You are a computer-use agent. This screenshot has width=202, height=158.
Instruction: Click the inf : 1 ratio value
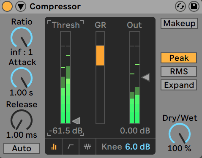pos(22,52)
